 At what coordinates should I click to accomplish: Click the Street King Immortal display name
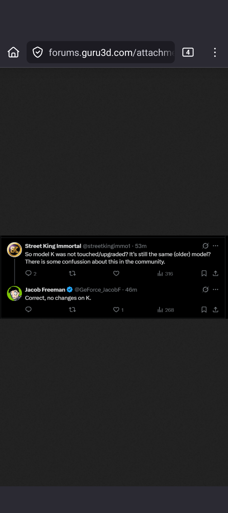pyautogui.click(x=53, y=246)
